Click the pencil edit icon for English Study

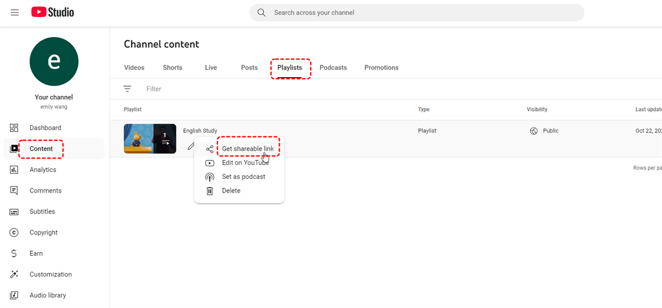click(x=191, y=146)
